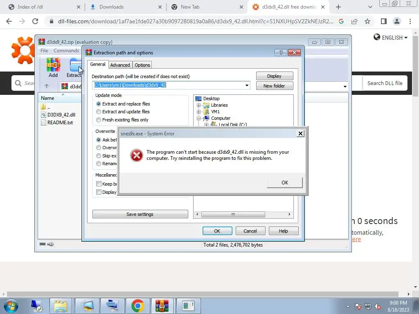Reload the page with the refresh icon
This screenshot has height=314, width=419.
[35, 21]
